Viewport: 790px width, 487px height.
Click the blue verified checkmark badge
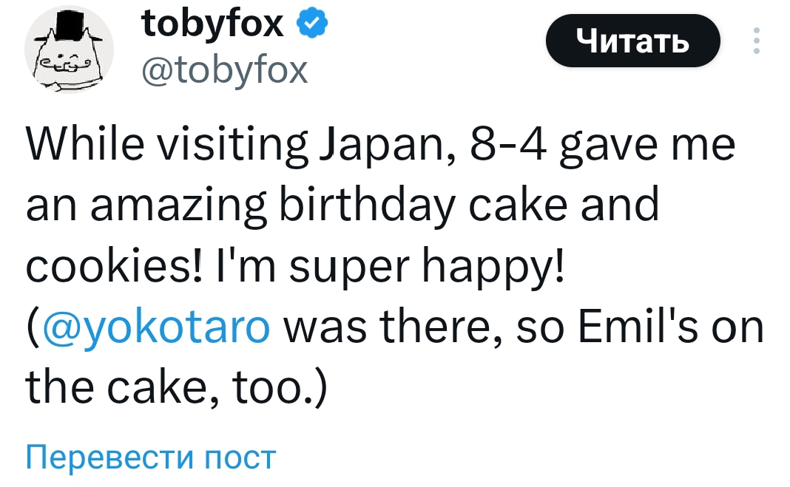[311, 26]
